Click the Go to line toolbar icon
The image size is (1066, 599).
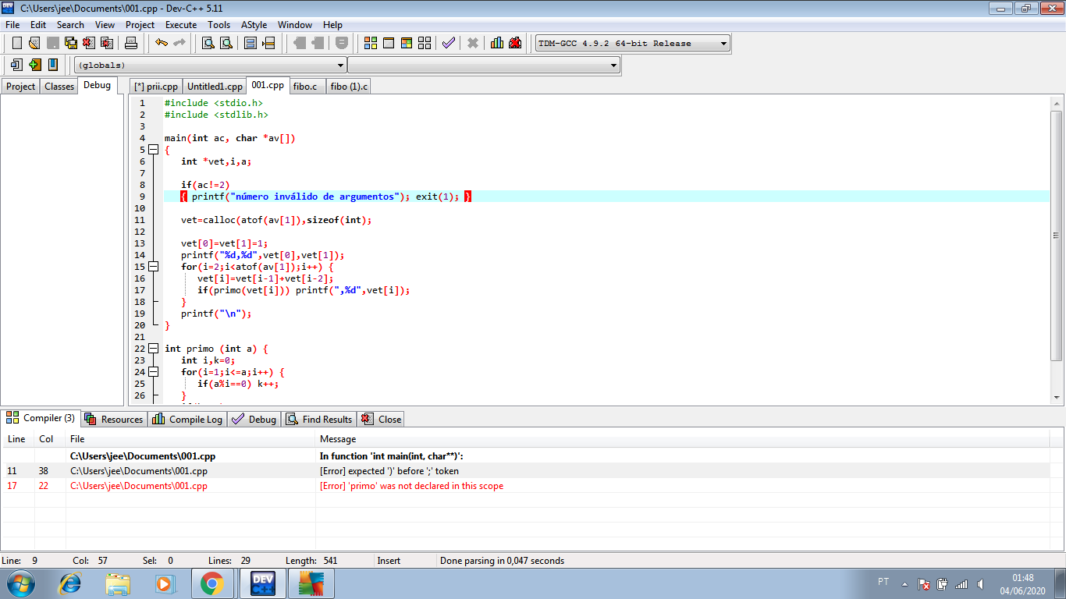pos(268,43)
